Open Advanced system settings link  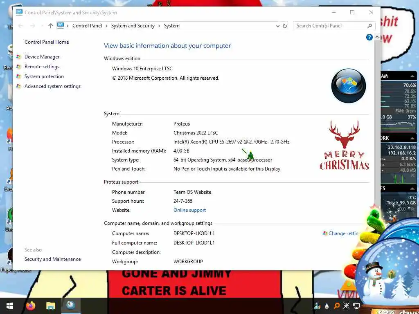53,86
